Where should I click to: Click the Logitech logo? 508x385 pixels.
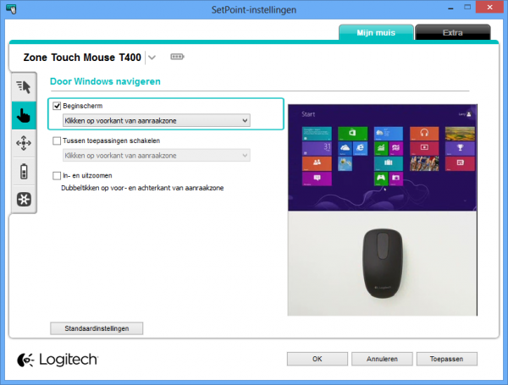click(58, 360)
